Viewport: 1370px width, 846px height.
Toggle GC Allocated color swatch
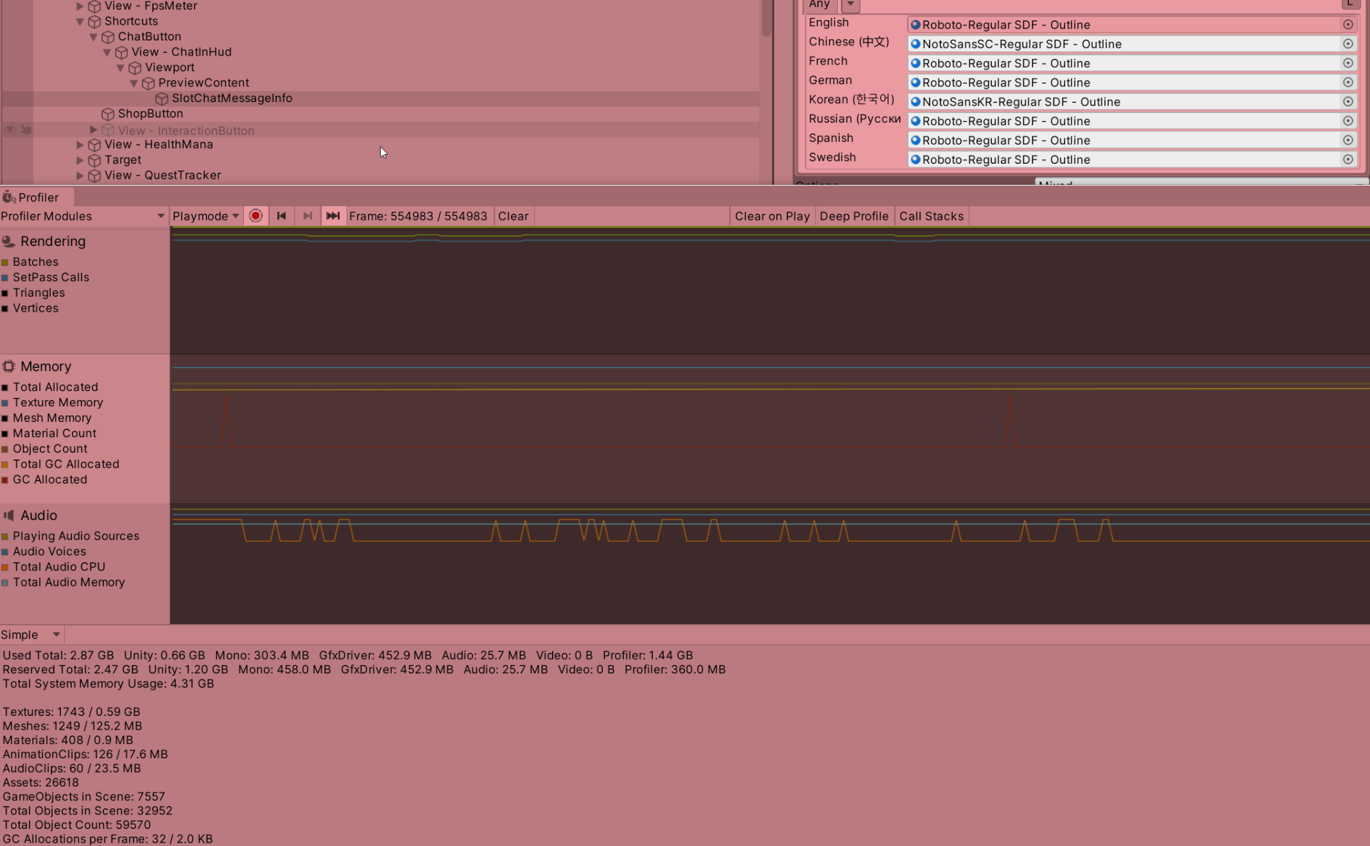[5, 480]
